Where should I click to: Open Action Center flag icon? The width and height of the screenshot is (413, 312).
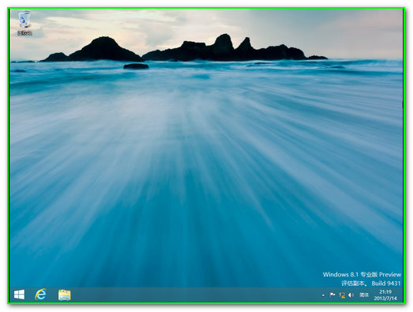pos(332,295)
